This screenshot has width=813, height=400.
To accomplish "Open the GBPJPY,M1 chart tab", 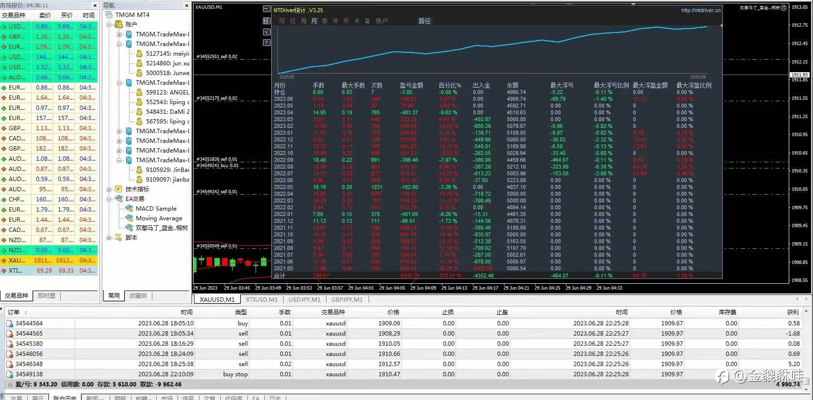I will (x=347, y=299).
